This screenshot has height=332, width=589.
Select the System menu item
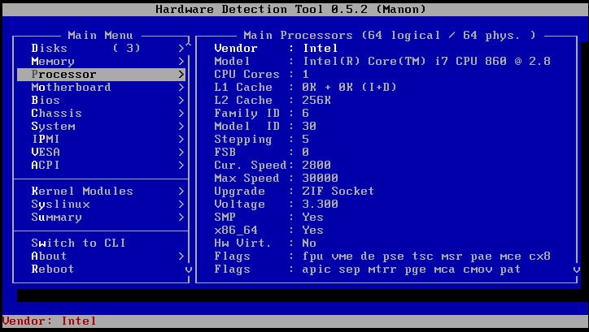click(x=101, y=127)
